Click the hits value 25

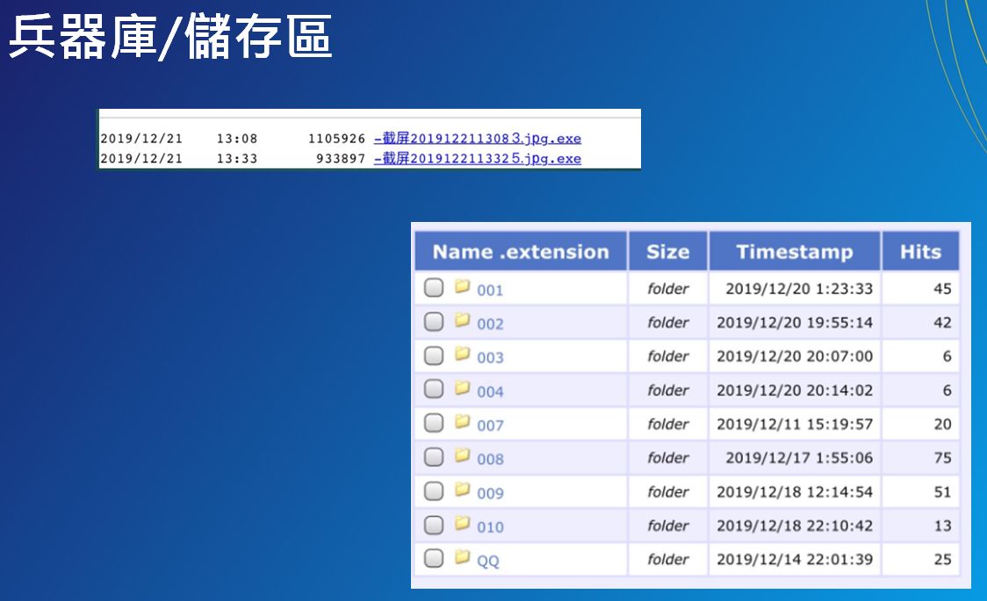942,560
